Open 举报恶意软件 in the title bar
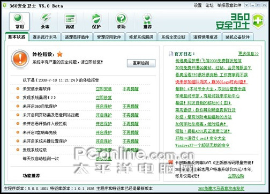 click(x=229, y=5)
